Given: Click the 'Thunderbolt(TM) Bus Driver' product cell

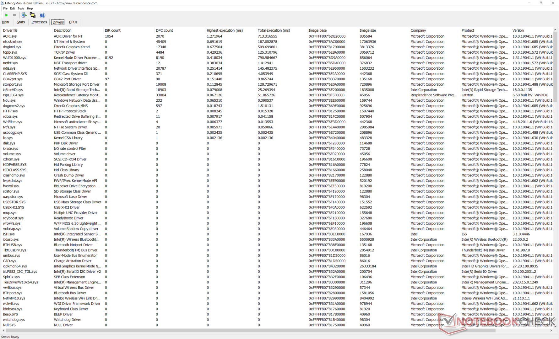Looking at the screenshot, I should click(x=483, y=250).
